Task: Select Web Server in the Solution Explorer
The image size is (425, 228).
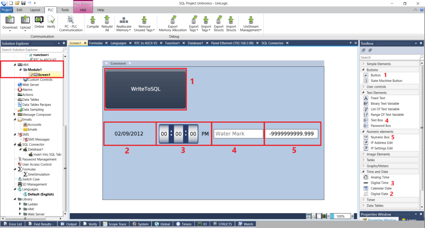Action: (x=30, y=85)
